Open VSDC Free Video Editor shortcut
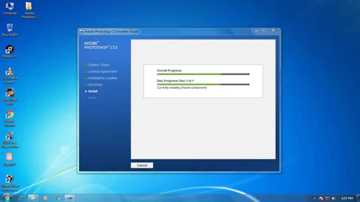Screen dimensions: 360x202 (10, 140)
